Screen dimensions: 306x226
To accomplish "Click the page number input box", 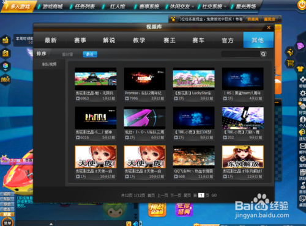I will tap(201, 195).
